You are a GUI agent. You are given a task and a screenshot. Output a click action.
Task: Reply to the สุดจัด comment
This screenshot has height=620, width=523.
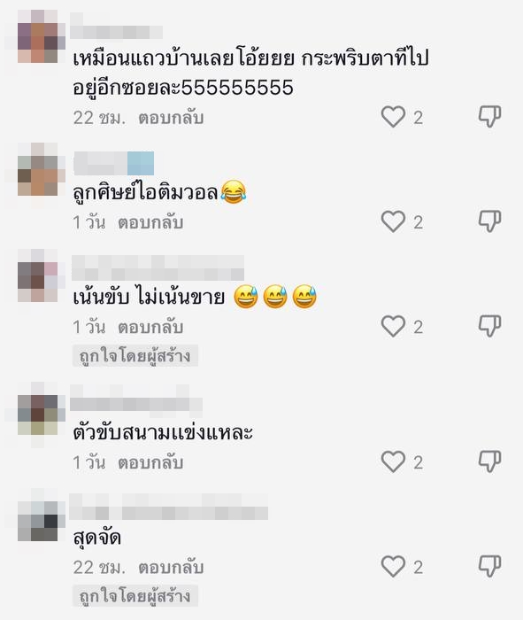[171, 567]
